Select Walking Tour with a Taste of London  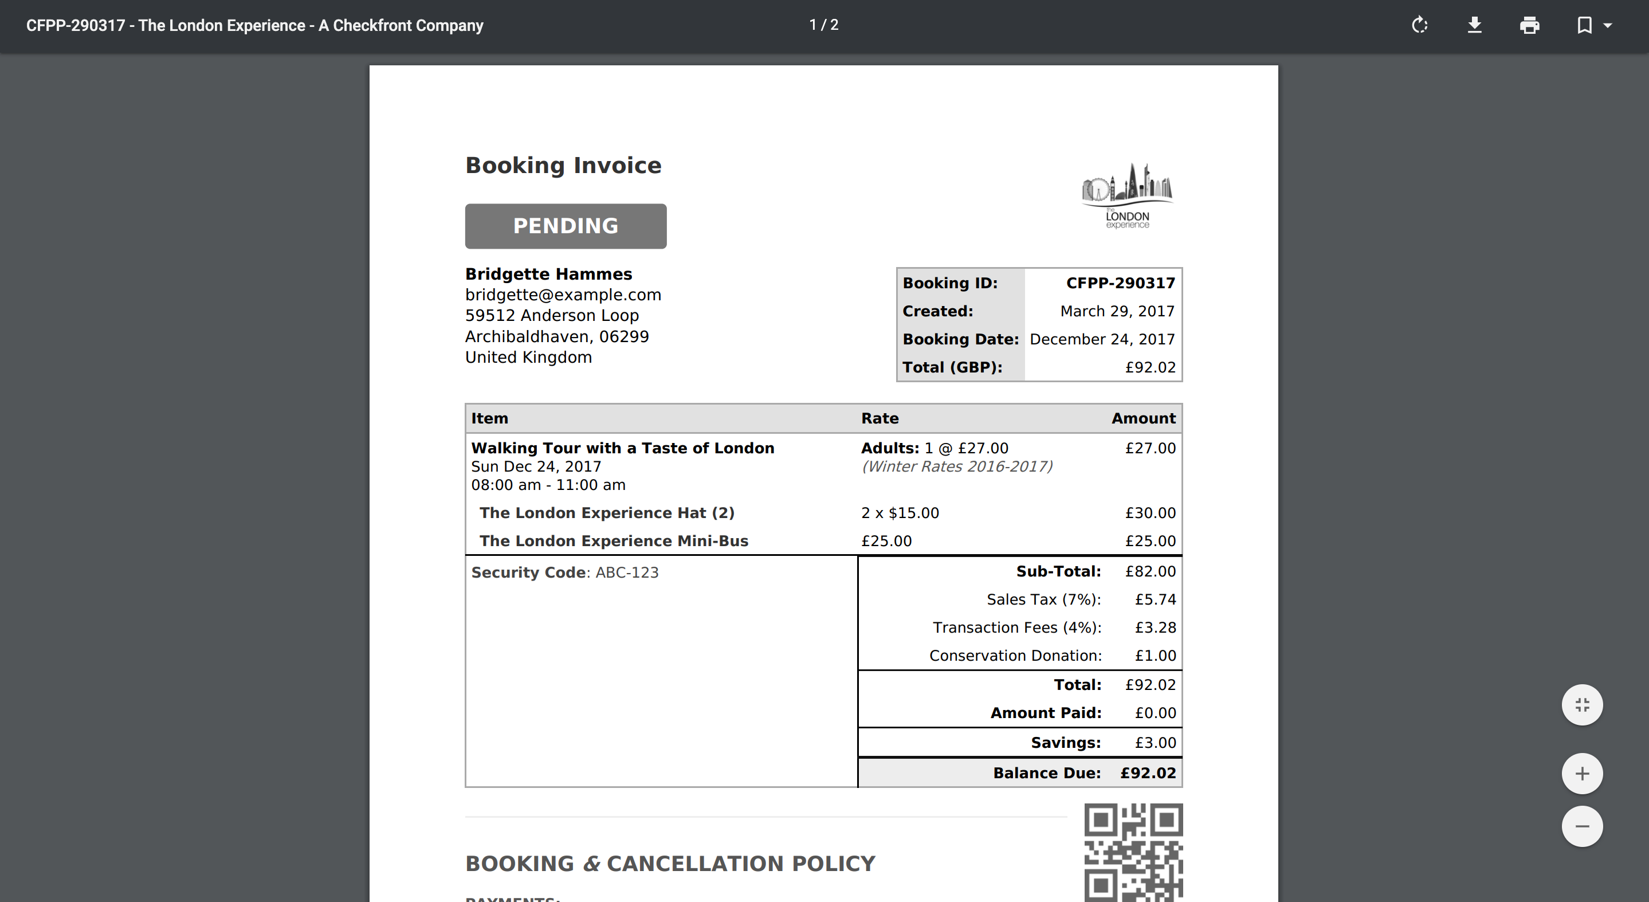coord(623,448)
